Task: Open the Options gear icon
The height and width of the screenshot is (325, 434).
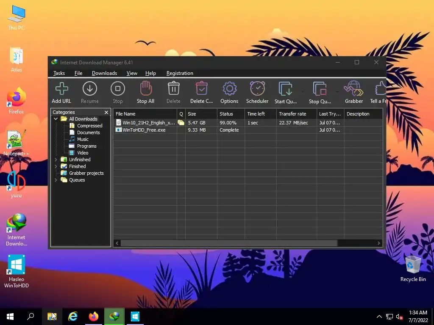Action: (229, 89)
